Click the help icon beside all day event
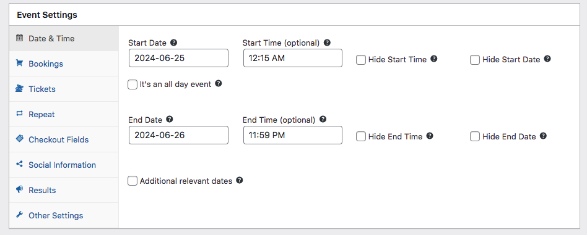Image resolution: width=587 pixels, height=235 pixels. coord(218,83)
